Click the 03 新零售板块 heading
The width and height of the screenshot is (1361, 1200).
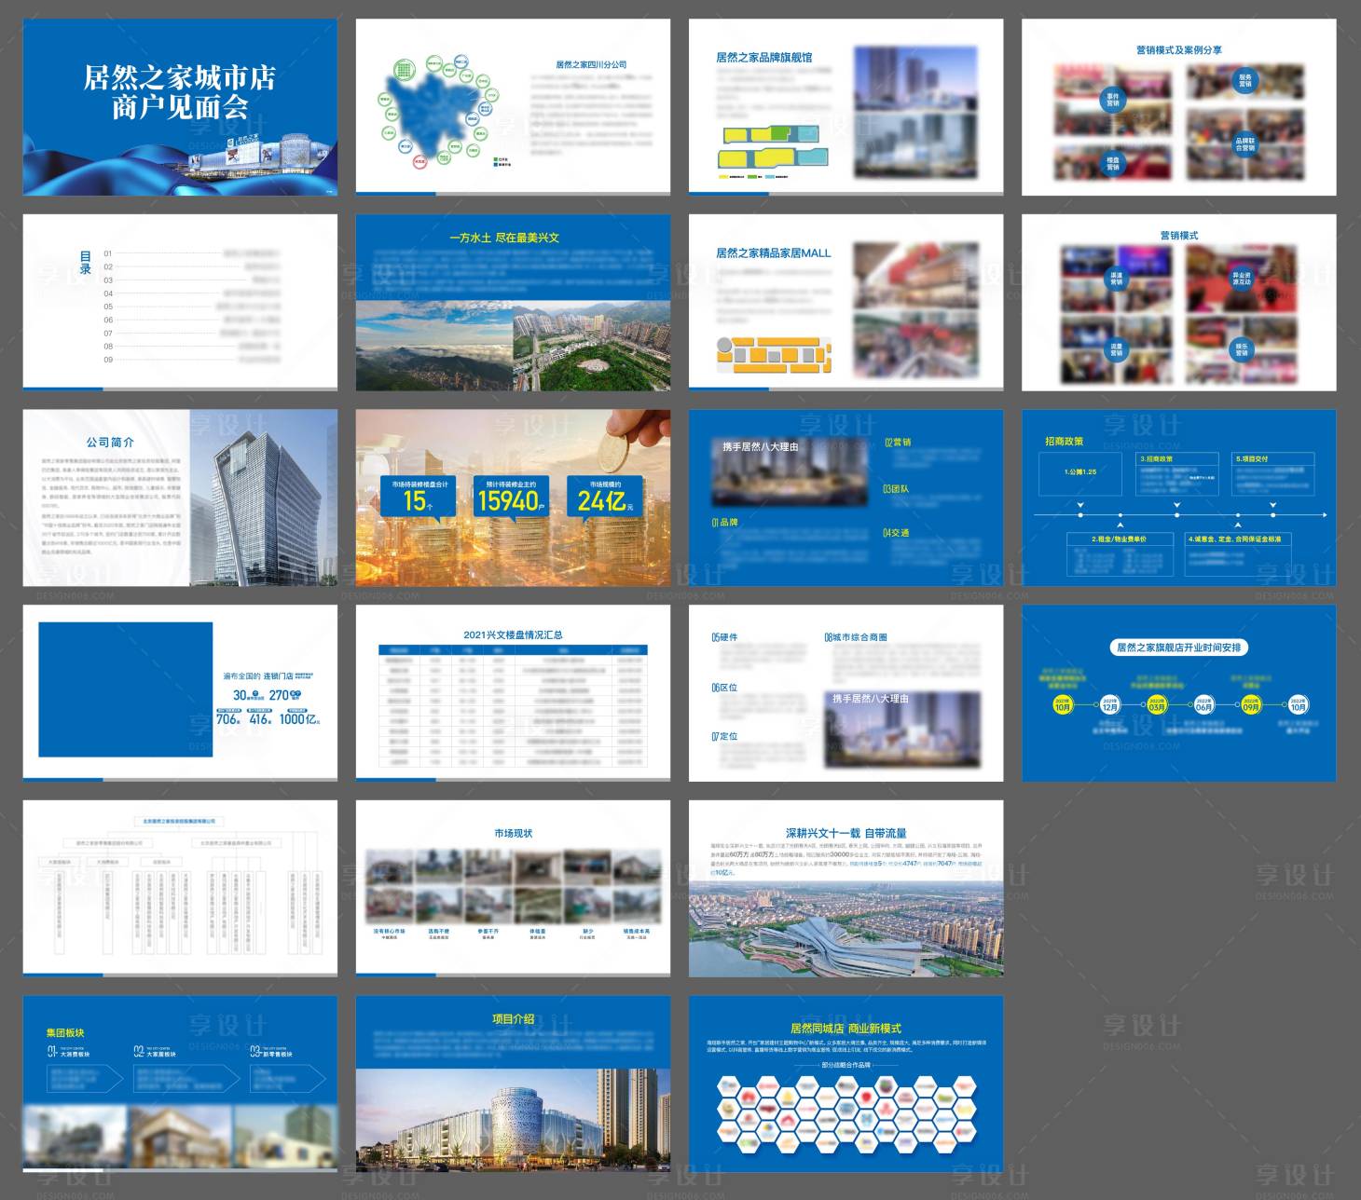coord(271,1051)
